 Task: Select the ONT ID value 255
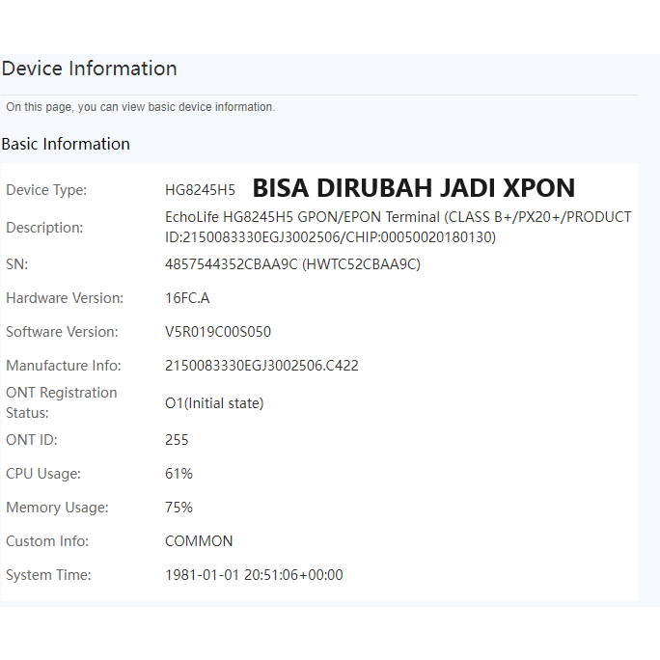[x=177, y=440]
